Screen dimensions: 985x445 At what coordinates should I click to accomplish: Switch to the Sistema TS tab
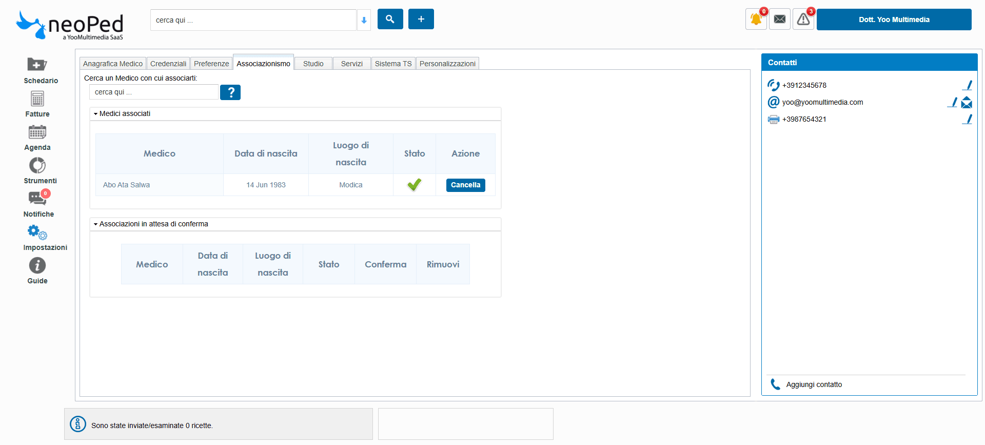click(393, 64)
